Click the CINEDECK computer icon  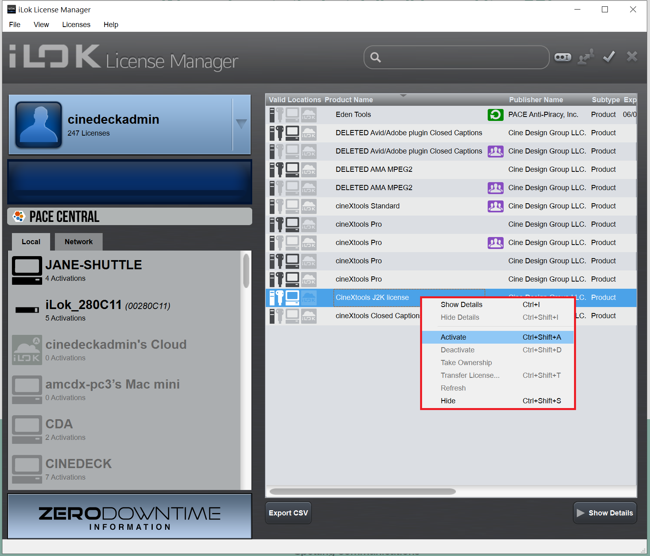click(27, 469)
